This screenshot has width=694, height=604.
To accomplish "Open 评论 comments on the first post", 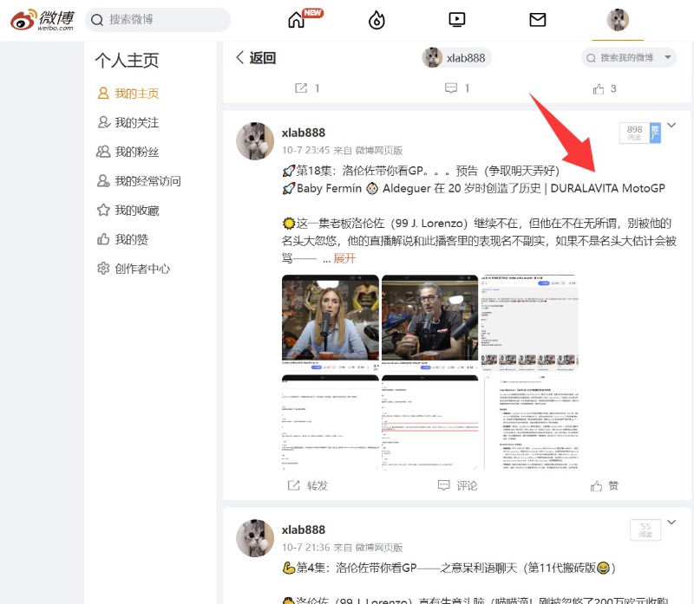I will (x=458, y=485).
